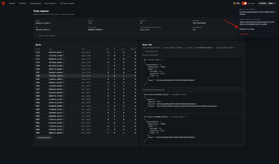Viewport: 279px width, 164px height.
Task: Select block row 1095
Action: pos(86,113)
